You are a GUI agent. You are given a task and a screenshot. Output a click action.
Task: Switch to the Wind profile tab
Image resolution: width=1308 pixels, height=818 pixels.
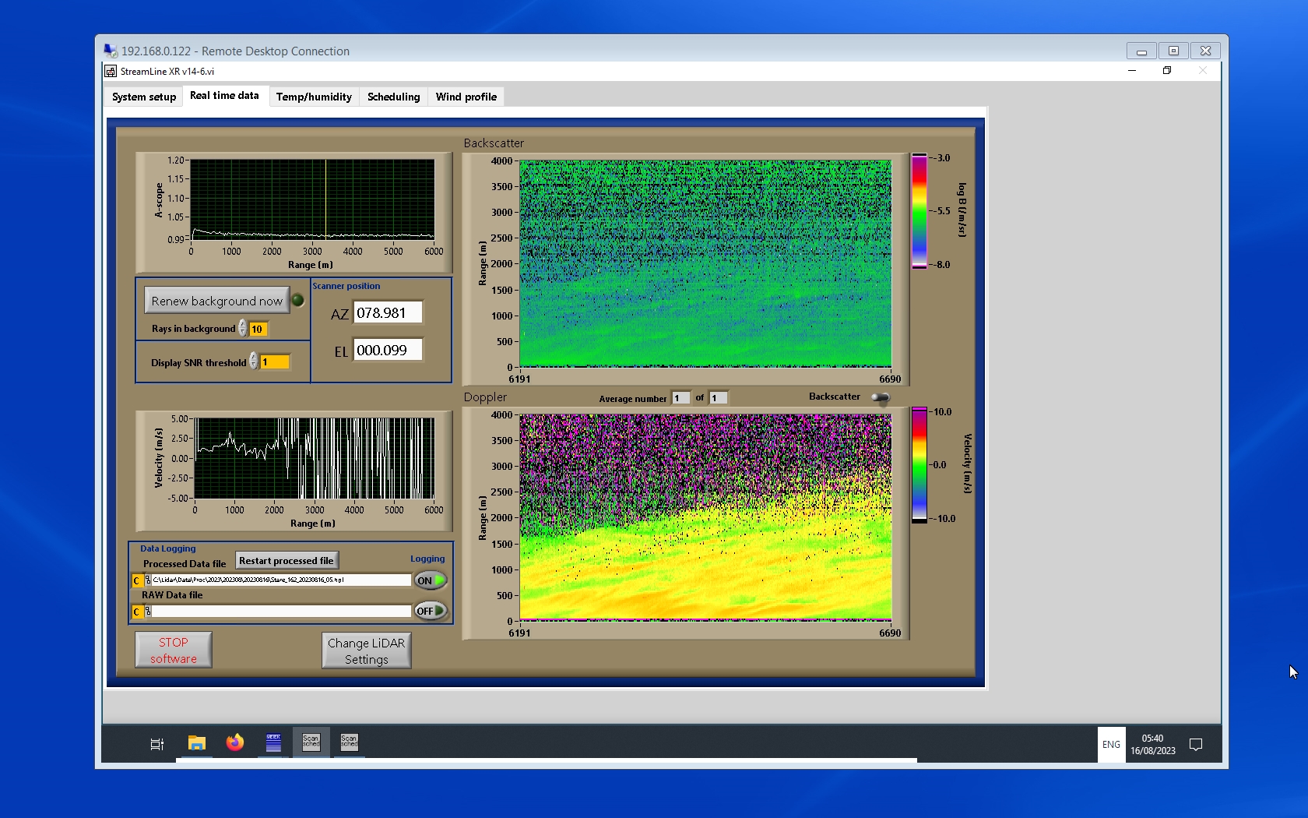click(x=466, y=97)
